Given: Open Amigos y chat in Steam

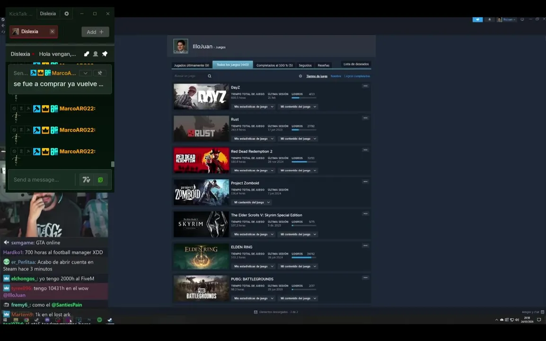Looking at the screenshot, I should click(x=533, y=312).
